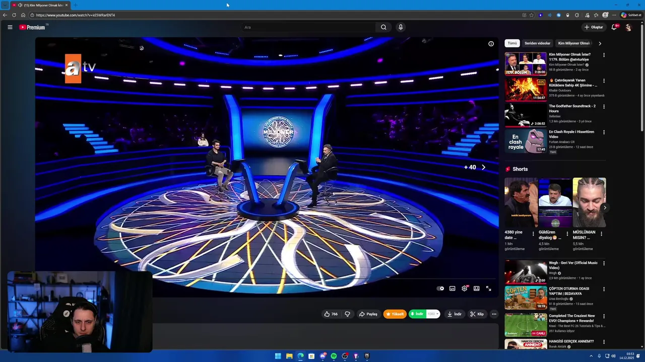Open more actions three-dot menu under video
The width and height of the screenshot is (645, 362).
(x=494, y=314)
